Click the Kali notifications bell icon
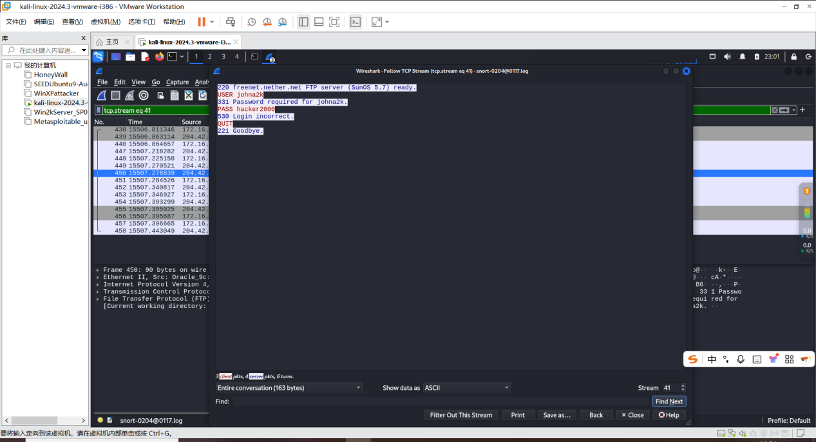The height and width of the screenshot is (442, 816). tap(743, 57)
